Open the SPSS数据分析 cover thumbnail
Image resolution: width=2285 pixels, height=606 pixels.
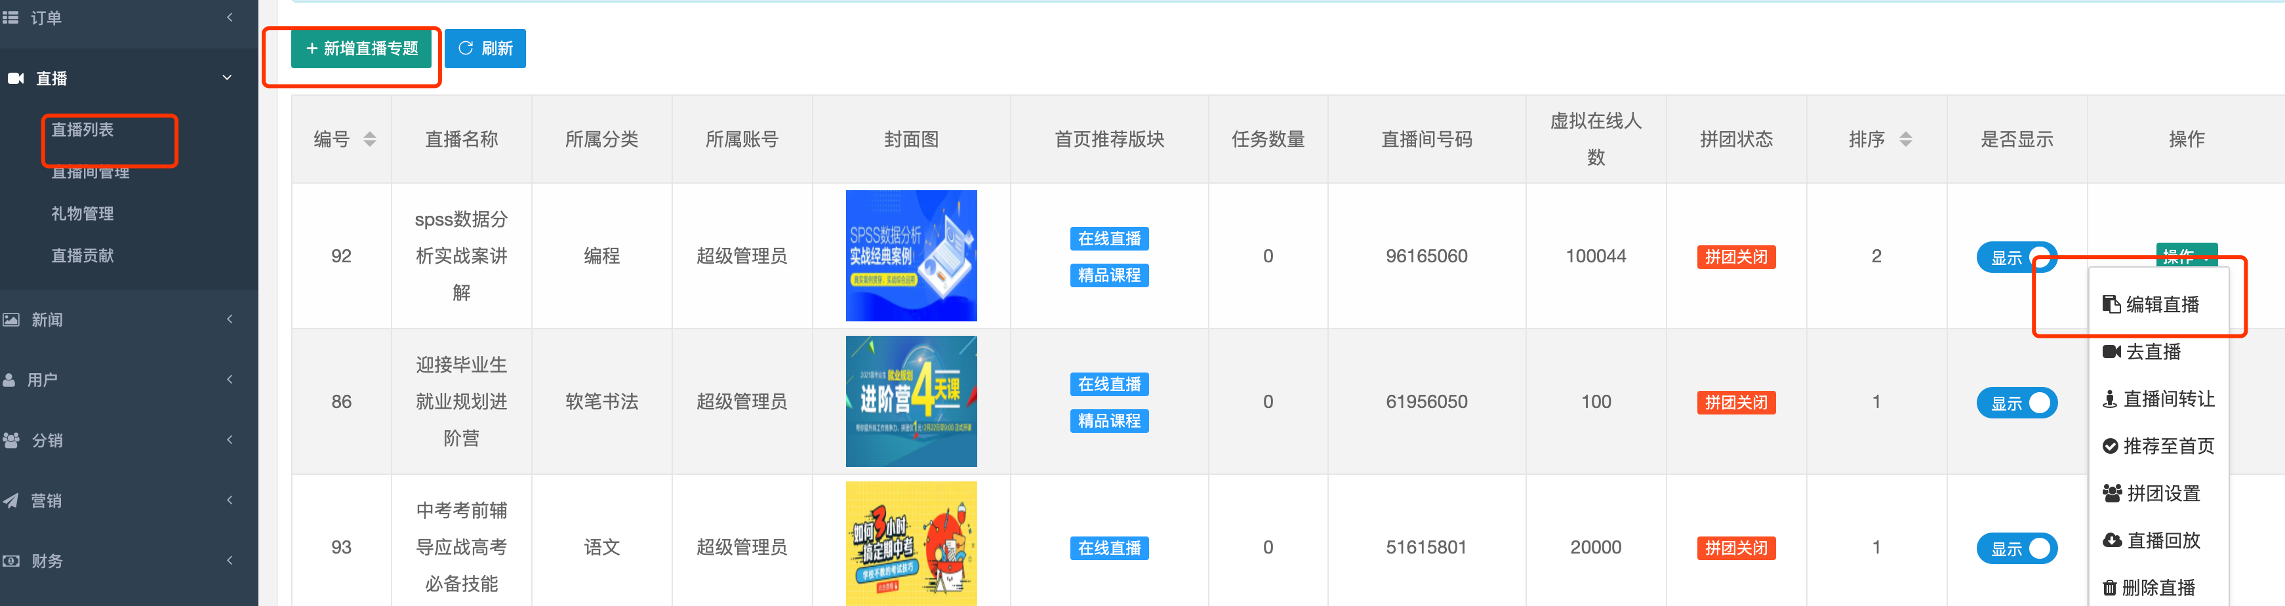point(911,256)
